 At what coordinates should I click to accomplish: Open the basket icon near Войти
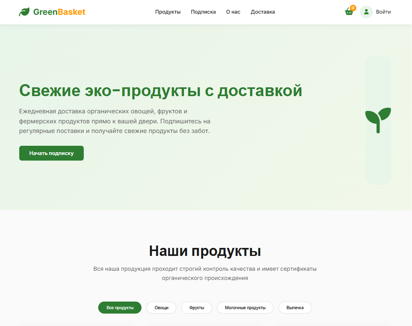349,12
